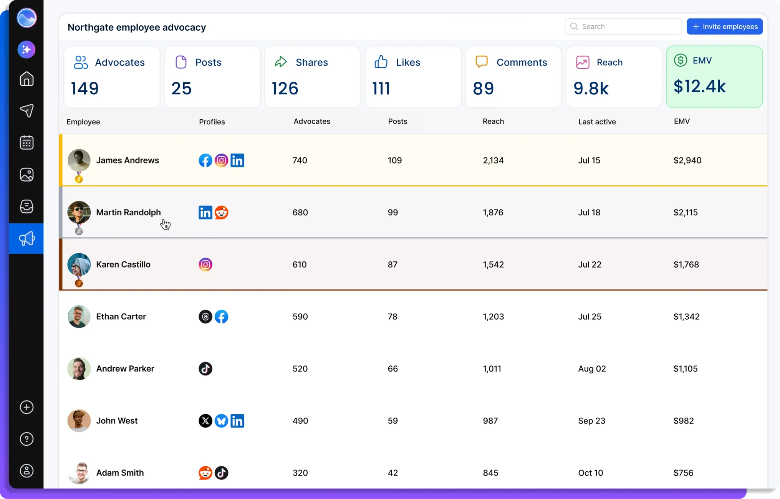Open employee name James Andrews

click(x=128, y=160)
